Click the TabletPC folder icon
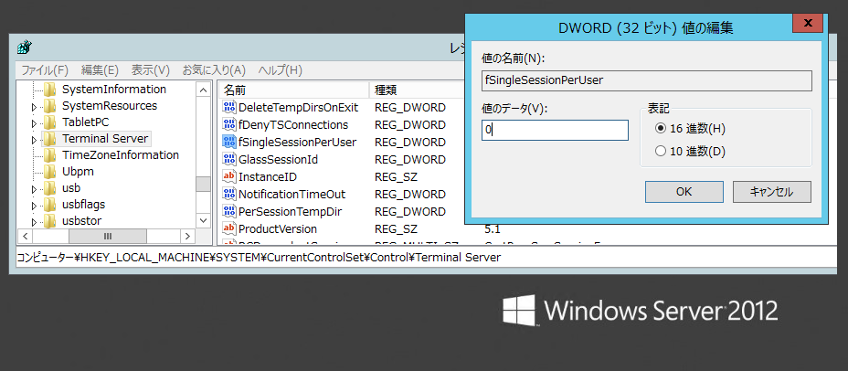Image resolution: width=848 pixels, height=371 pixels. point(49,122)
